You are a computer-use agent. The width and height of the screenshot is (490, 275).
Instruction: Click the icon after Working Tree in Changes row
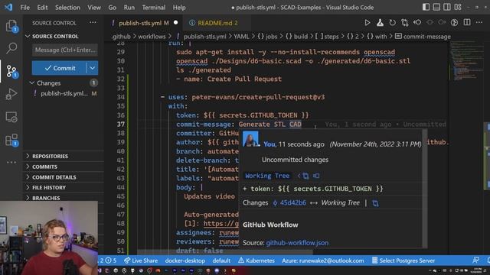[x=375, y=203]
